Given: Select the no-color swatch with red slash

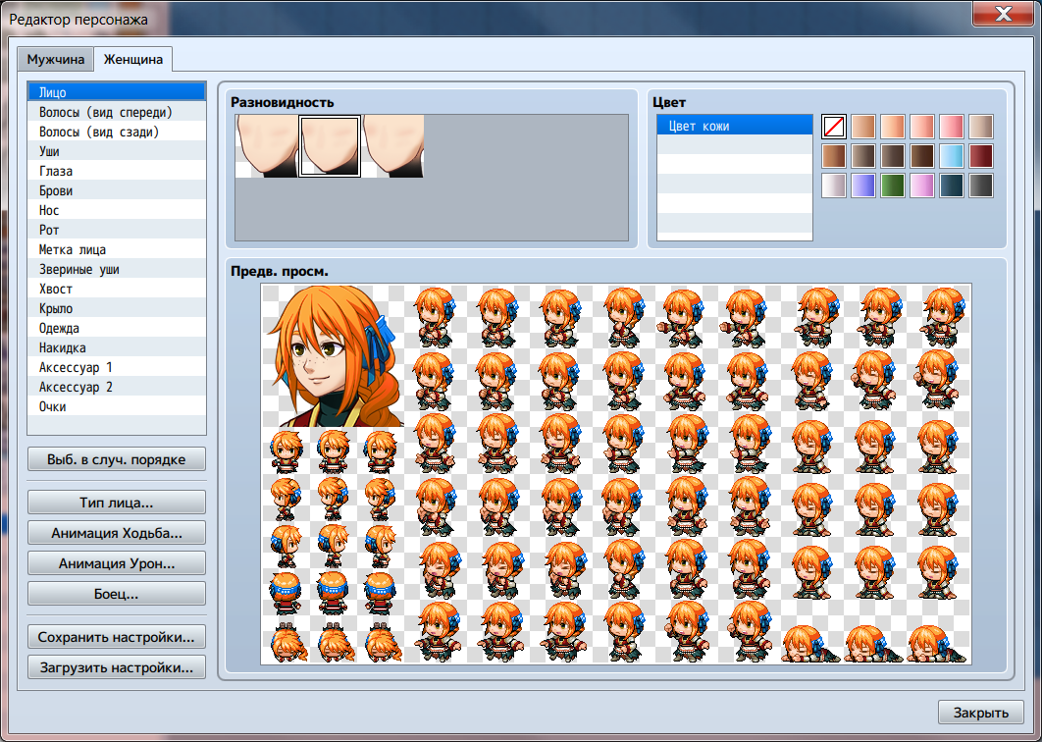Looking at the screenshot, I should click(x=834, y=127).
